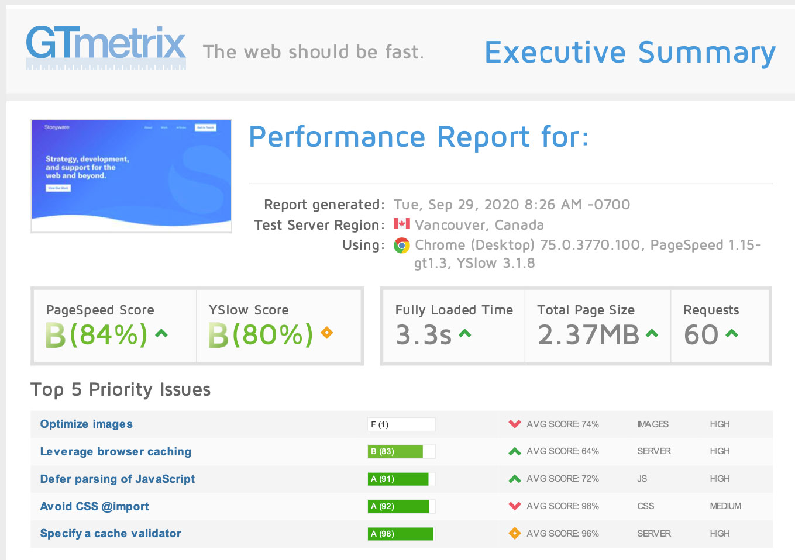Click SERVER label in cache validator row
795x560 pixels.
click(654, 534)
